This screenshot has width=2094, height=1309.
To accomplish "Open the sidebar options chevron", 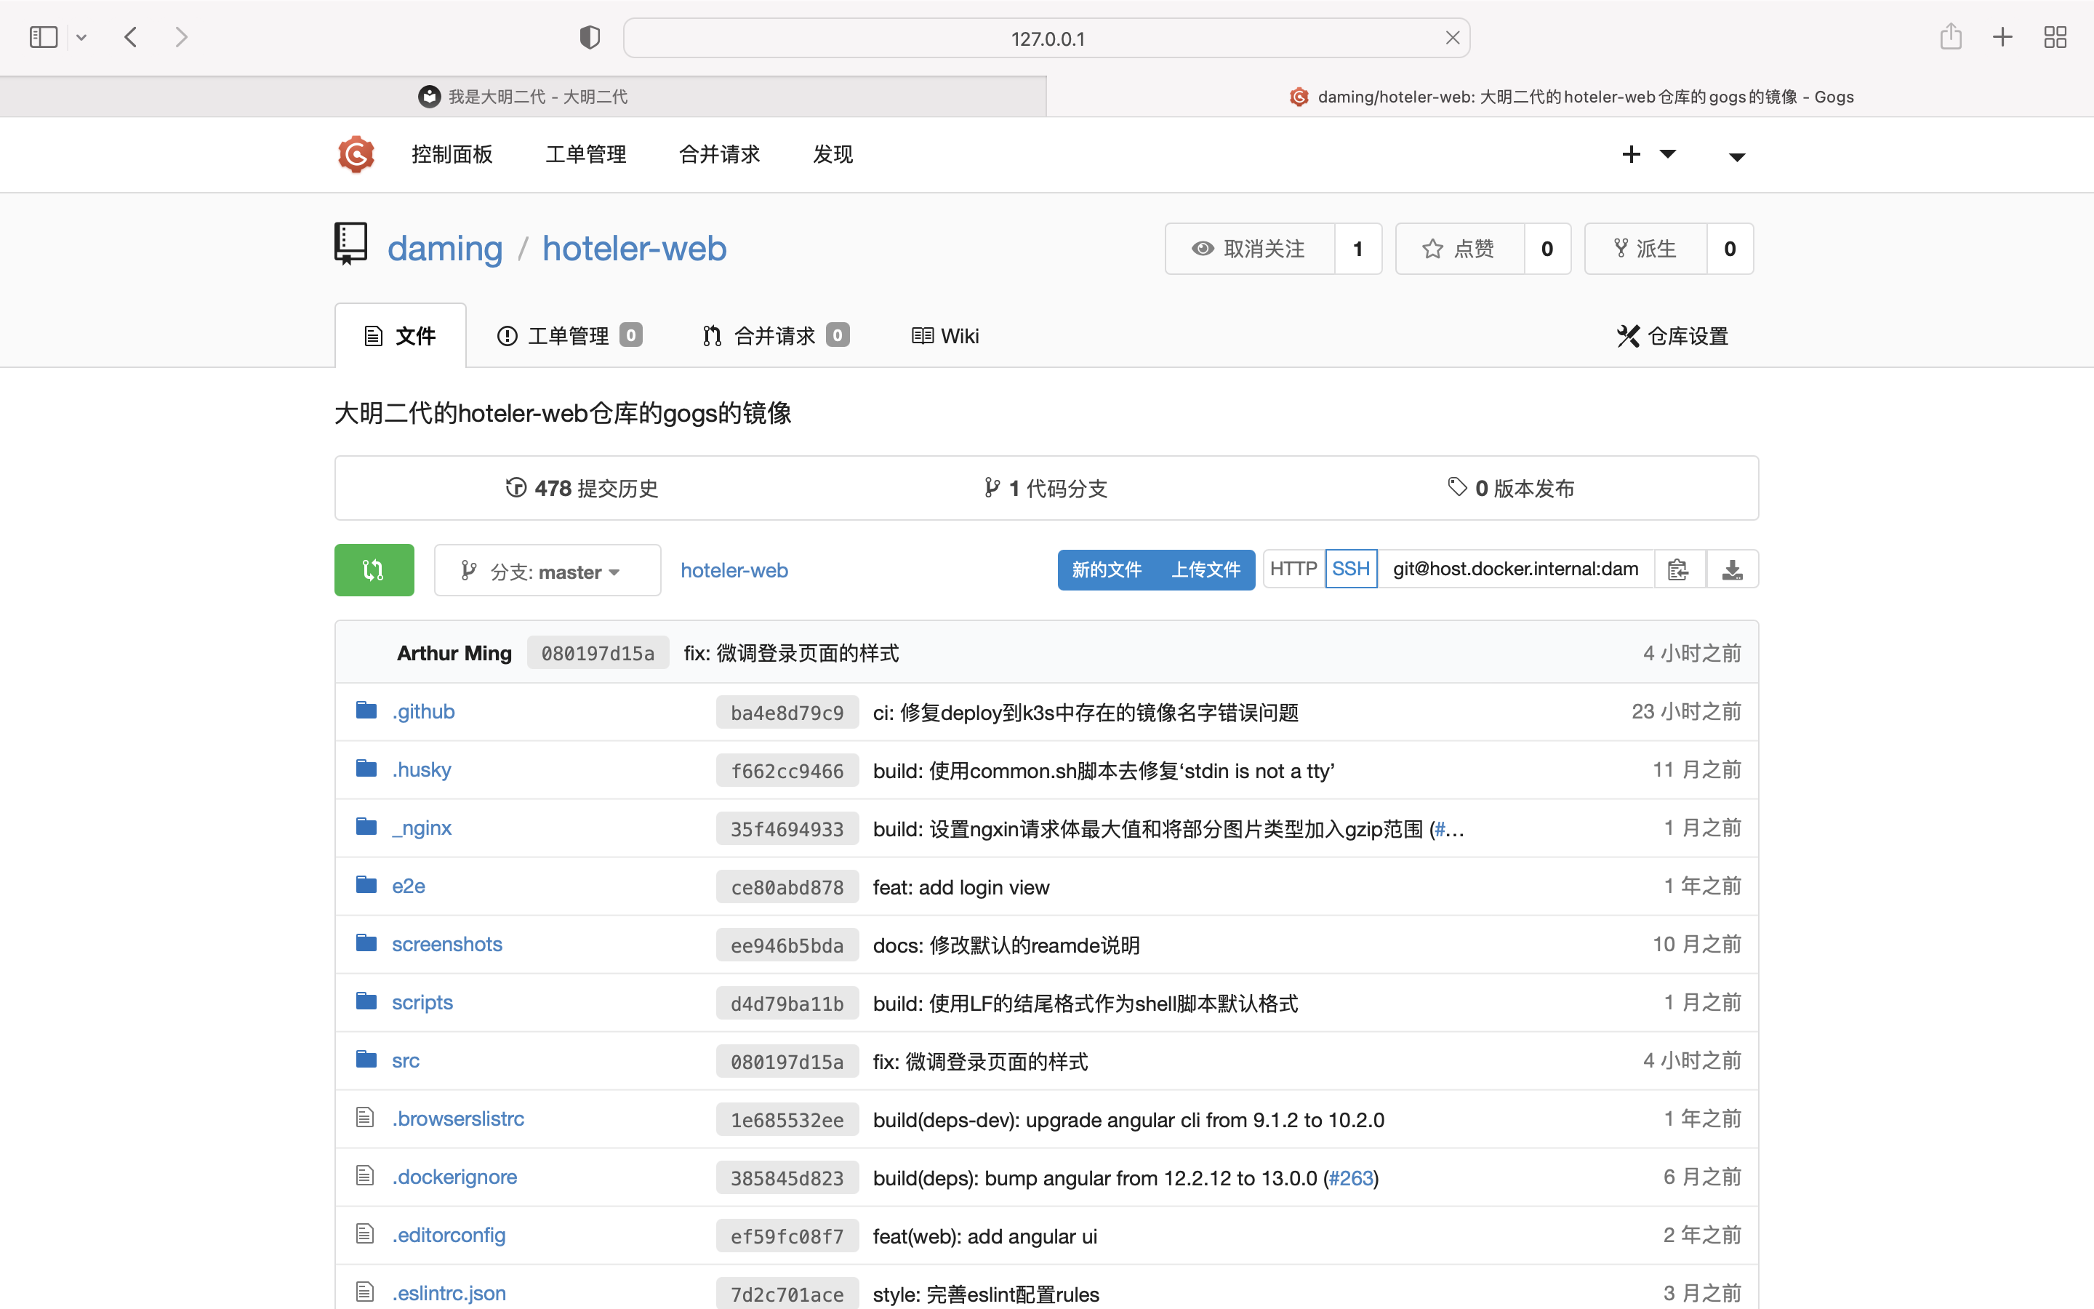I will pos(81,37).
